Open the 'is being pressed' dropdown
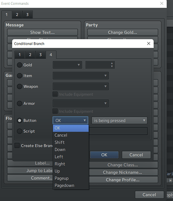Image resolution: width=173 pixels, height=201 pixels. coord(119,121)
